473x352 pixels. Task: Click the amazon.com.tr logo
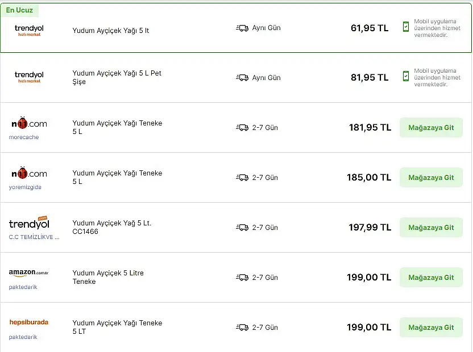28,273
